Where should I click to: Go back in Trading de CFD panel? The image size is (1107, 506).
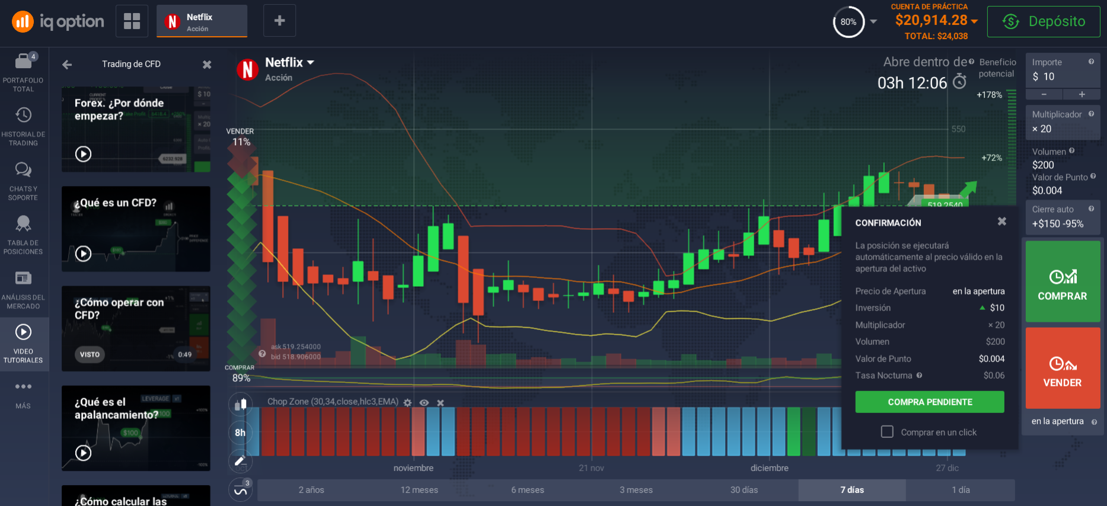(67, 65)
